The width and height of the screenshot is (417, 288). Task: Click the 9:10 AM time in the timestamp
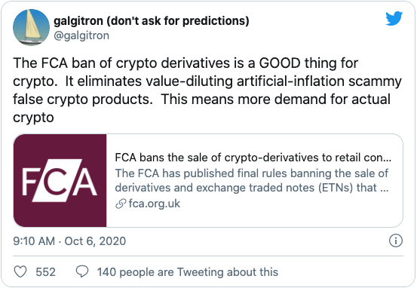click(x=34, y=241)
